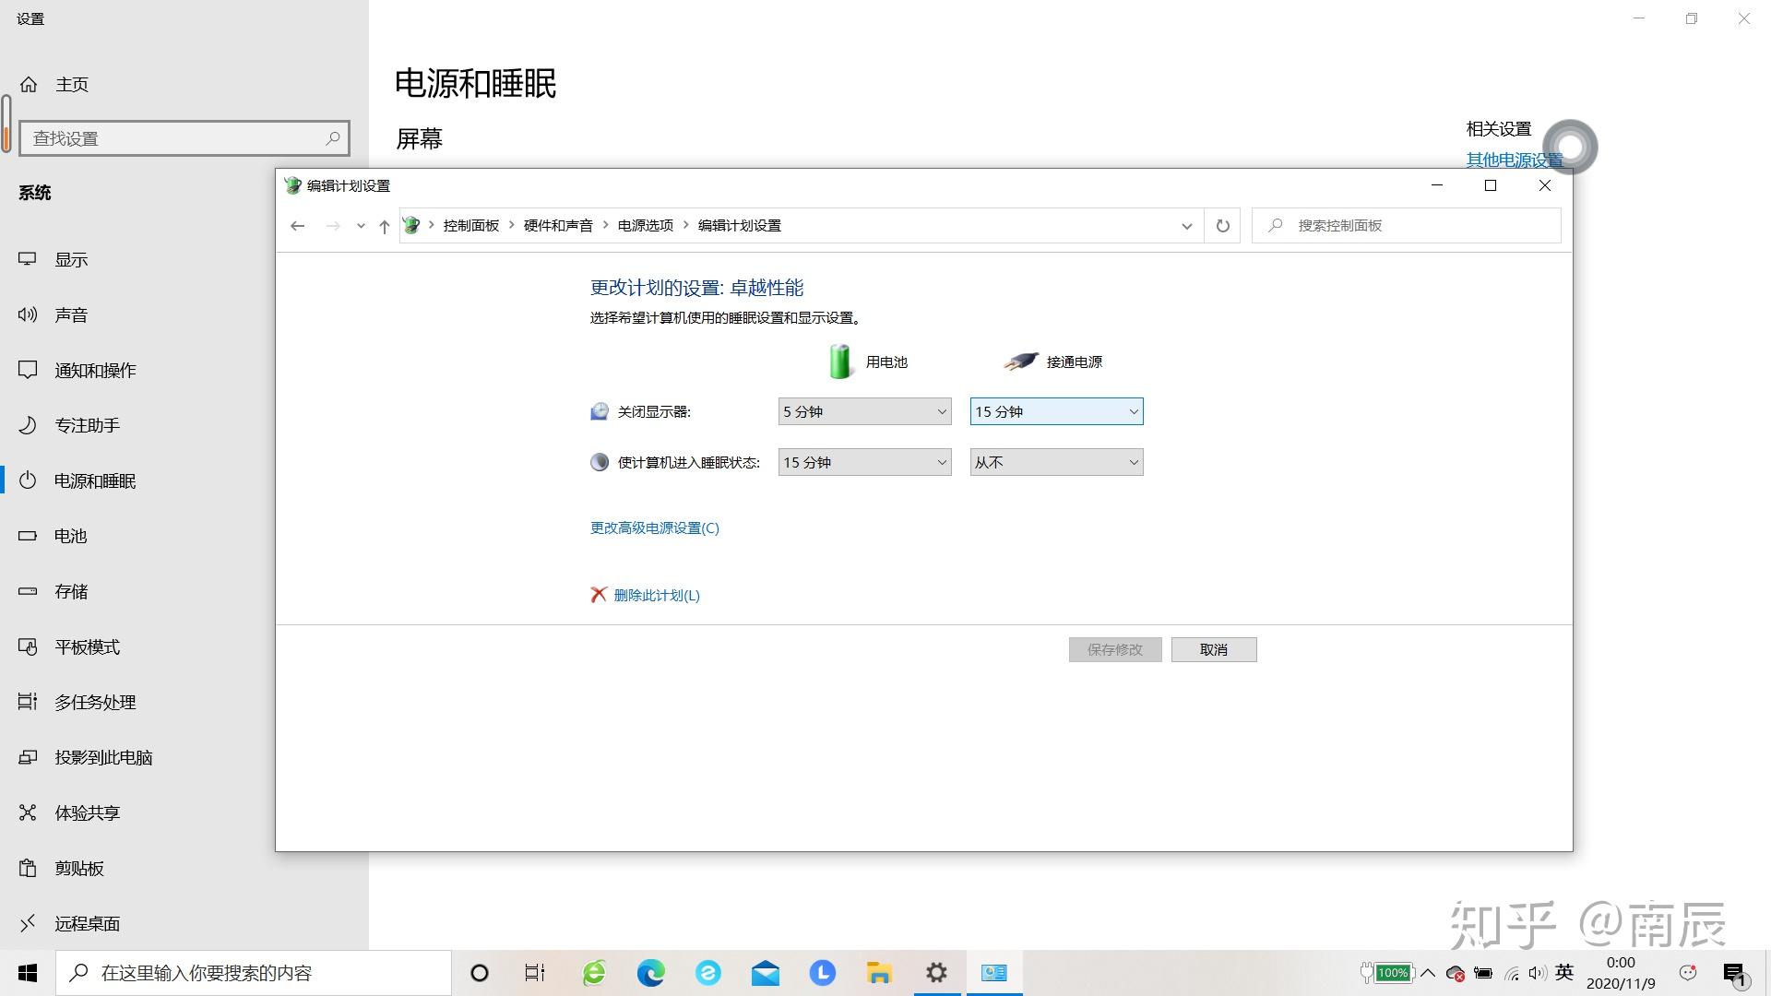Viewport: 1771px width, 996px height.
Task: Open Microsoft Edge on the taskbar
Action: coord(651,973)
